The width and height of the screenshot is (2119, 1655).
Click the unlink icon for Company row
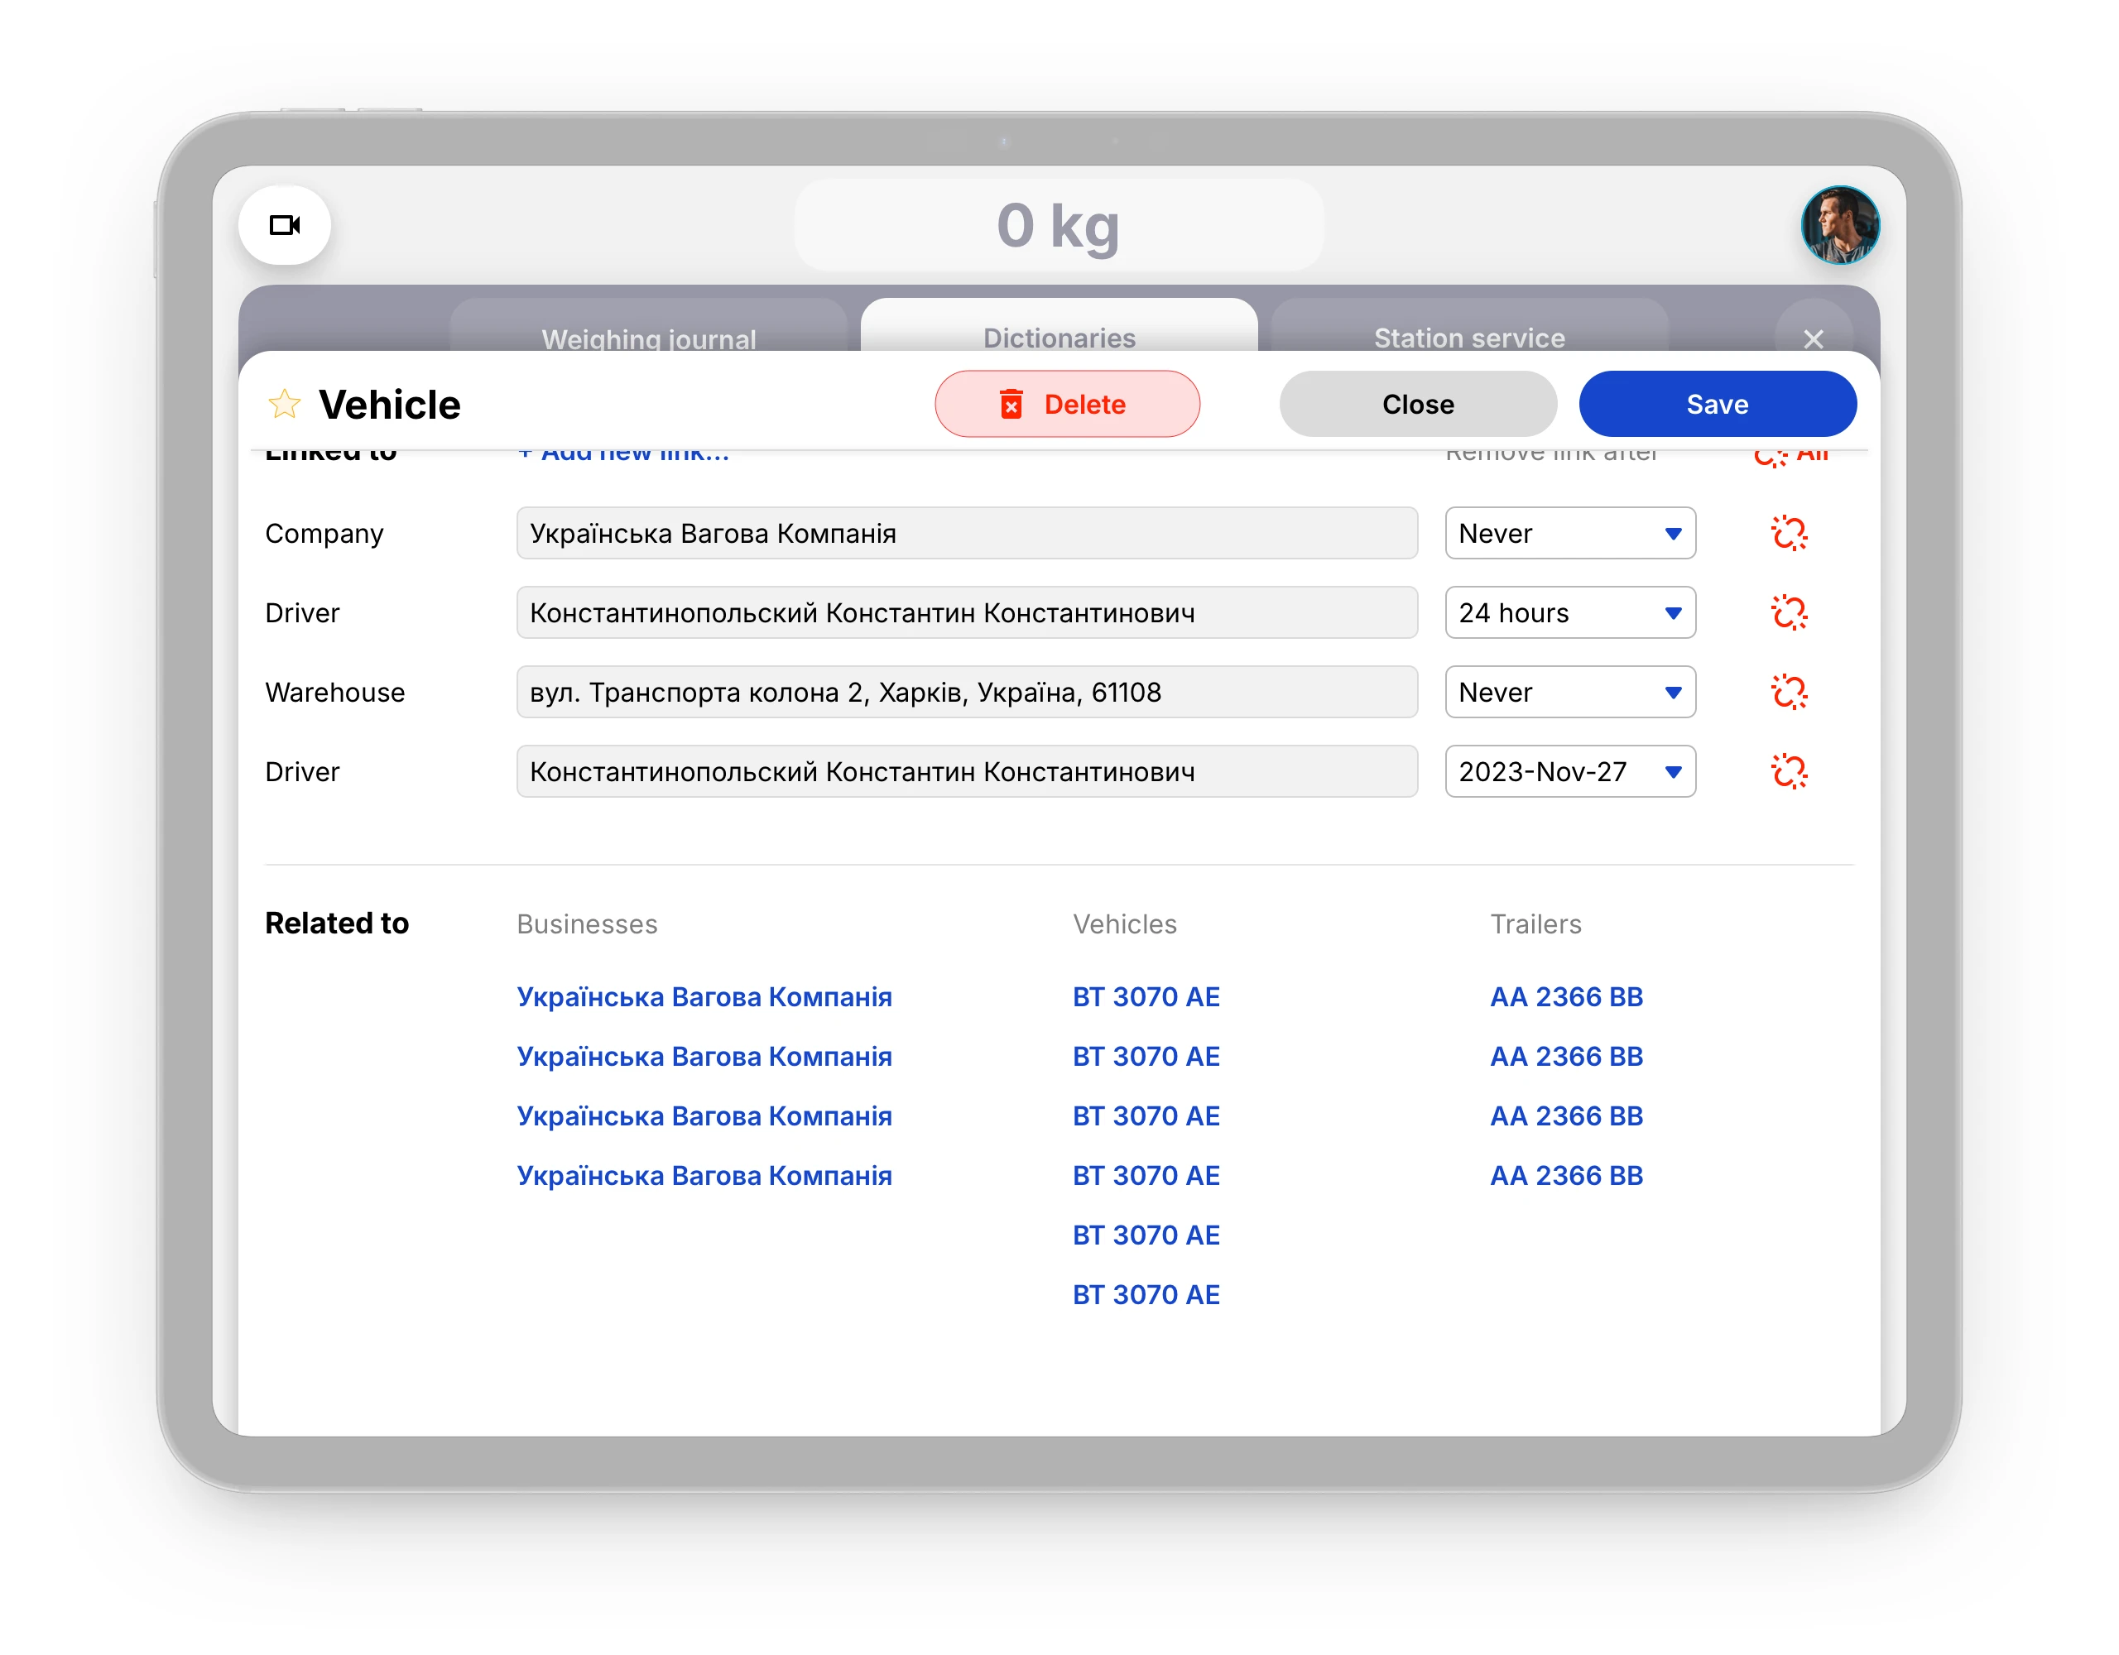pos(1788,534)
